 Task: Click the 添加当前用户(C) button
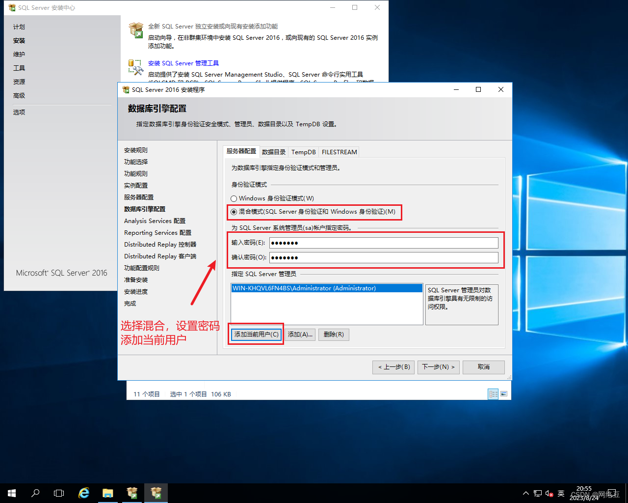(x=256, y=335)
